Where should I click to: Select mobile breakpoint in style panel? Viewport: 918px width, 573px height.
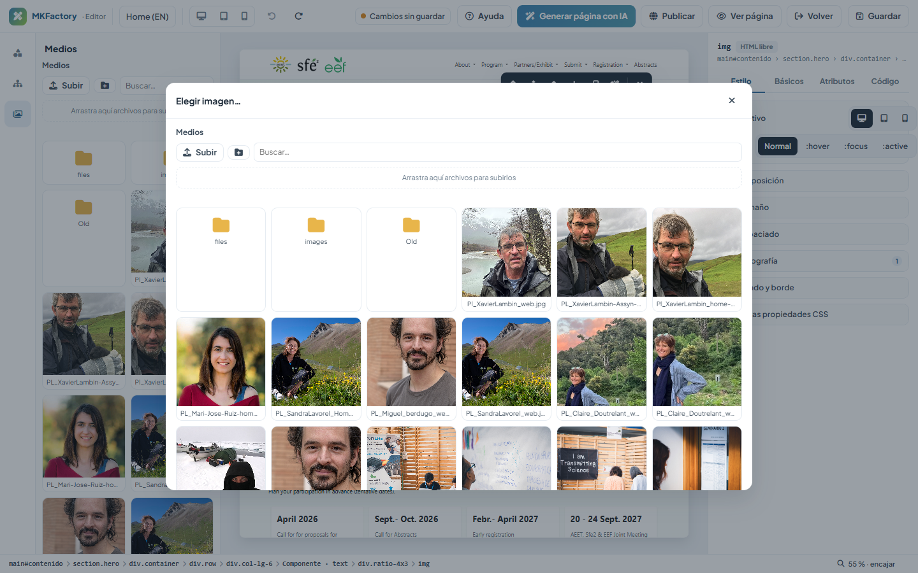tap(905, 118)
